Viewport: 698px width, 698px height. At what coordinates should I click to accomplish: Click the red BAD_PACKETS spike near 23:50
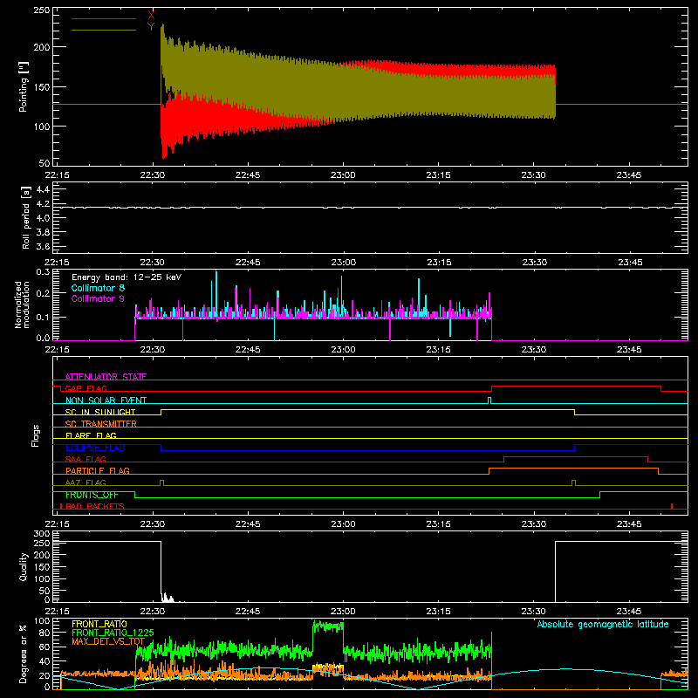672,506
